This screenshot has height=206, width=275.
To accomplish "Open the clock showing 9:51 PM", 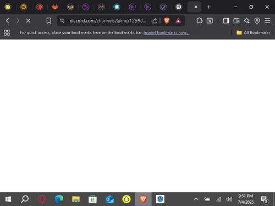I will click(246, 199).
